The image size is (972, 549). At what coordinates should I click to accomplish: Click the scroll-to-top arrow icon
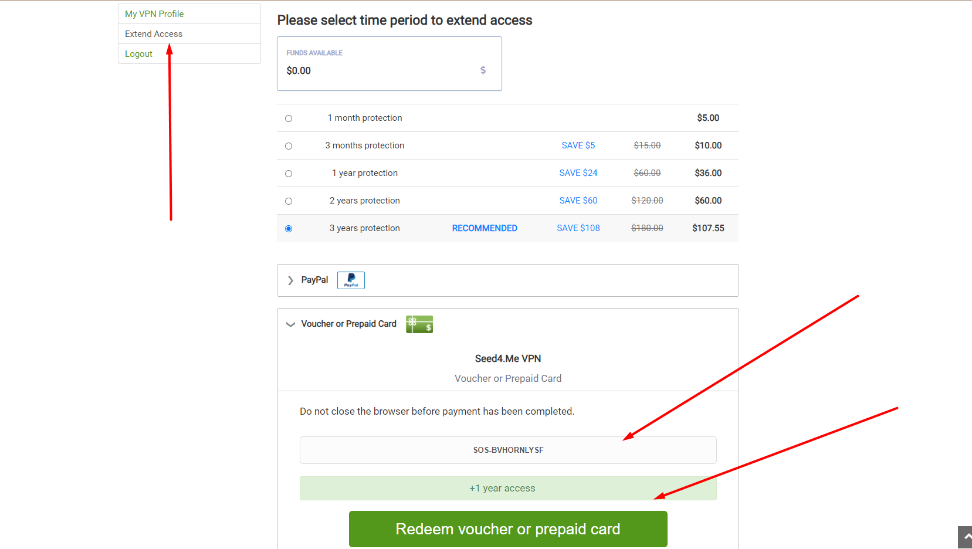(966, 537)
